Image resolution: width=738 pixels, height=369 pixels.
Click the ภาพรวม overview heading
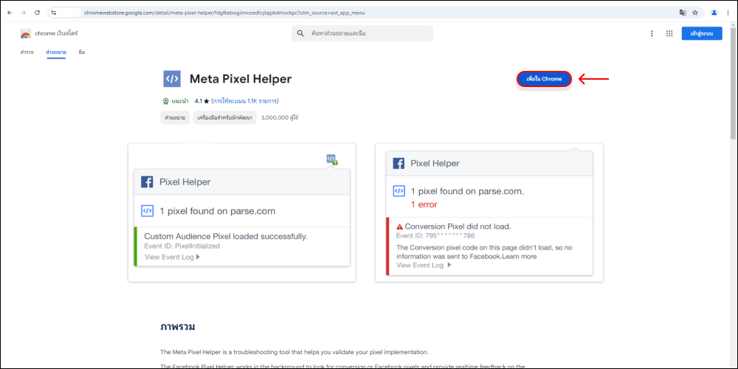(x=177, y=327)
